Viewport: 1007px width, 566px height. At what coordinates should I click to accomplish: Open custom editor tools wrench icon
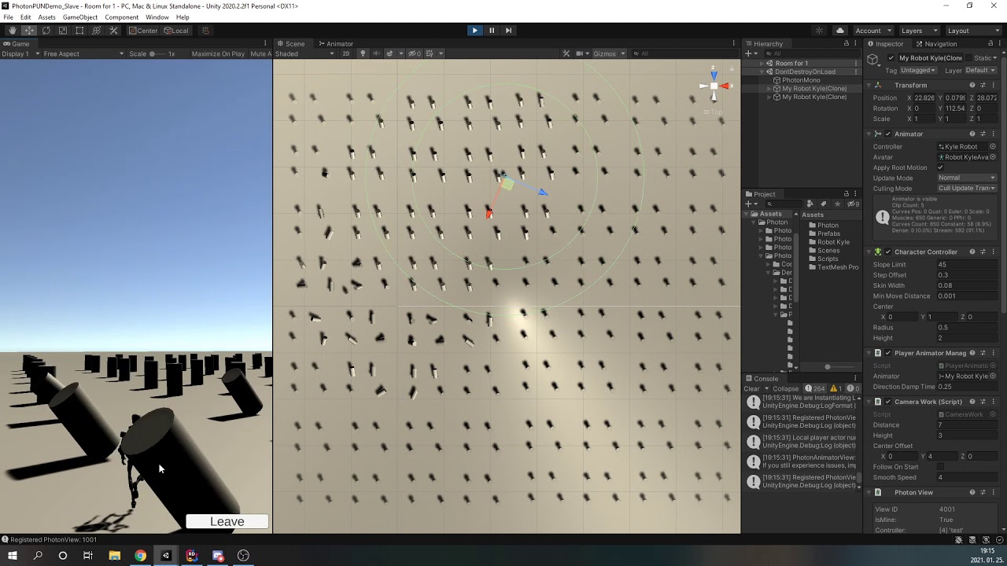[x=113, y=31]
